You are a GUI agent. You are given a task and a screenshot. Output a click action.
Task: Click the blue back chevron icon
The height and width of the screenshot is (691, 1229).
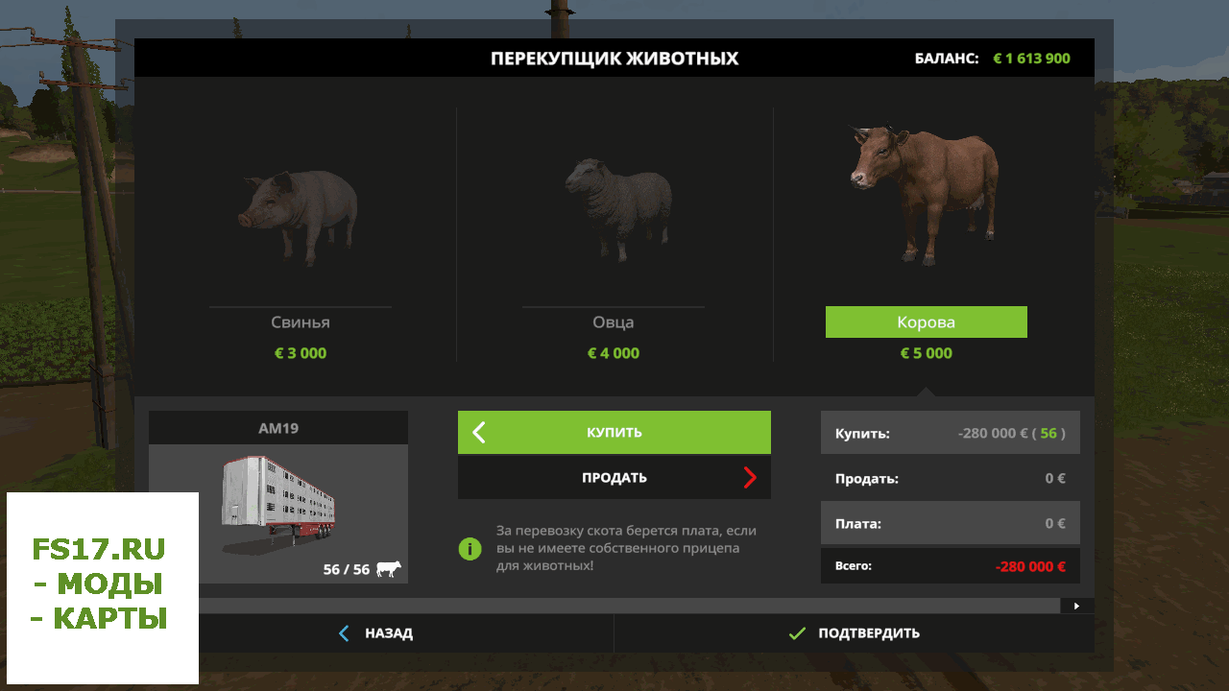click(x=345, y=633)
